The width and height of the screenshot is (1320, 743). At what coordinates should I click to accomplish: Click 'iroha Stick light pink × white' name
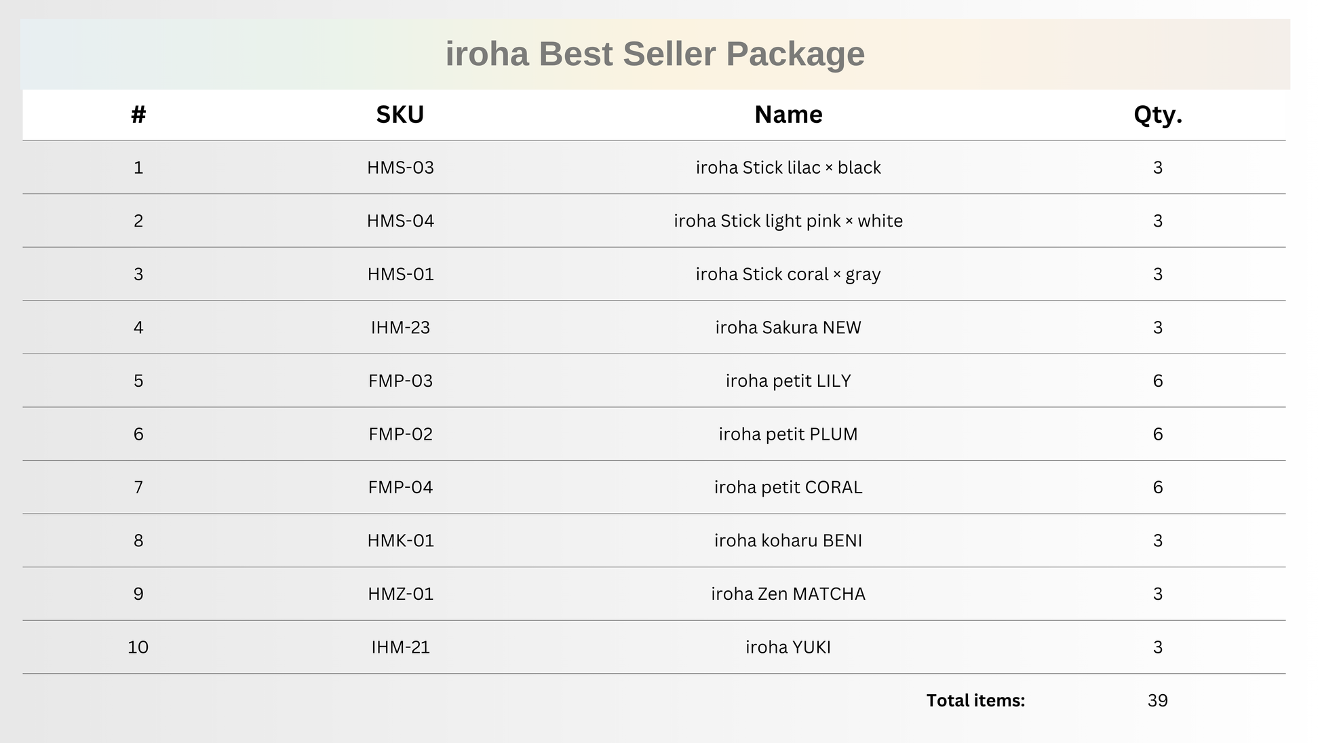(x=788, y=221)
